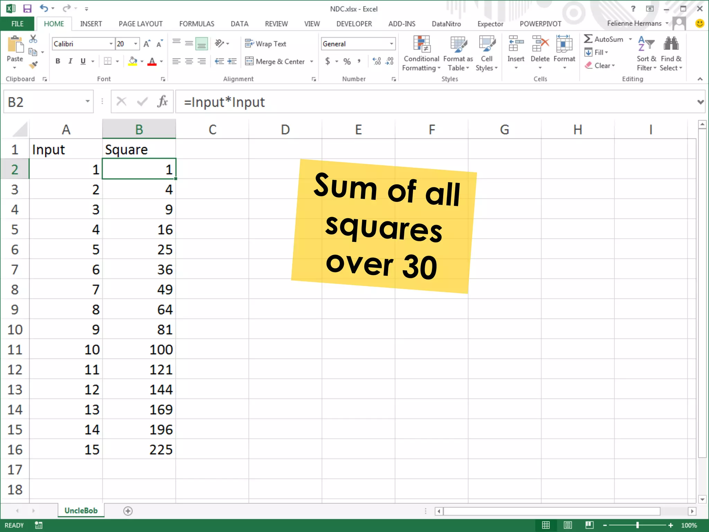The image size is (709, 532).
Task: Toggle Bold formatting
Action: point(58,62)
